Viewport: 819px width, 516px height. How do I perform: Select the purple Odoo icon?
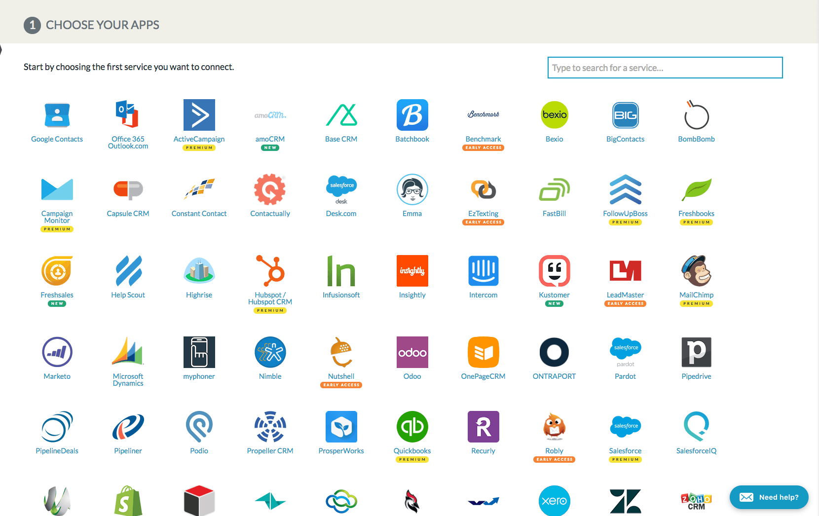(x=412, y=352)
